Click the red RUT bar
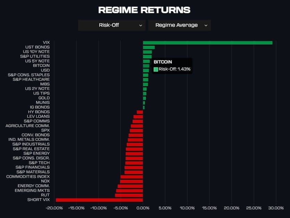 pyautogui.click(x=129, y=195)
